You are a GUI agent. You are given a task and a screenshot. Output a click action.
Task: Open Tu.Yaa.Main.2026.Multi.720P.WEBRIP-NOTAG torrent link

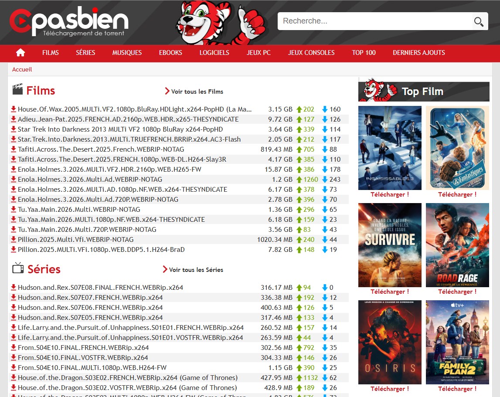[x=87, y=230]
